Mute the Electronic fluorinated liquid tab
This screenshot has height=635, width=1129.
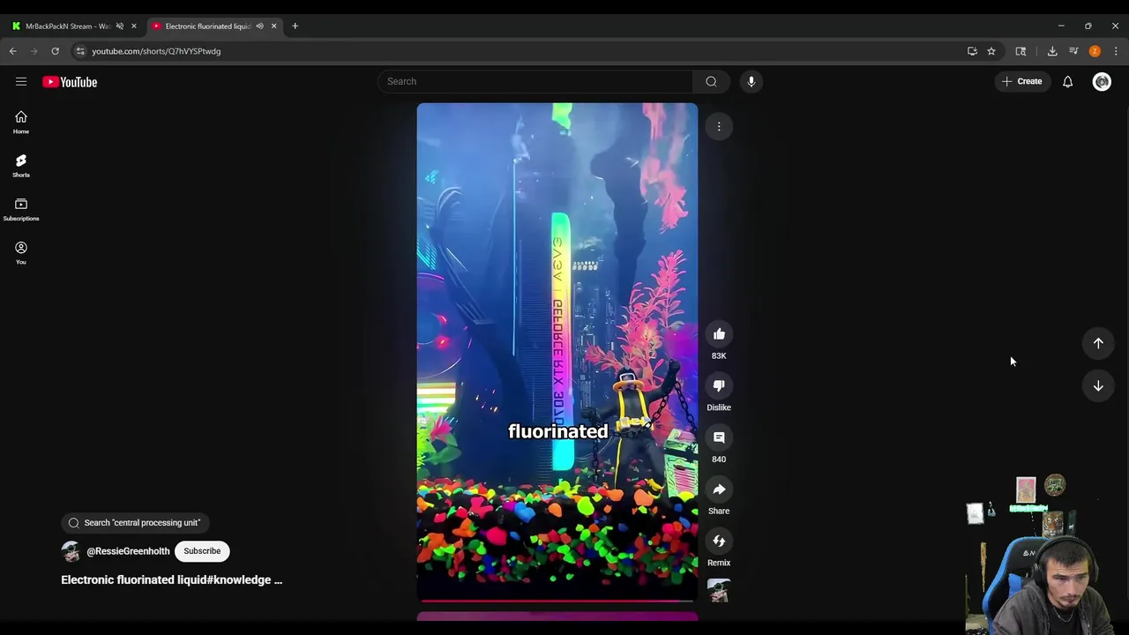coord(259,26)
